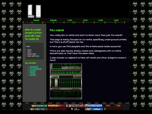Click the green Winamp player image
This screenshot has width=152, height=114.
pyautogui.click(x=66, y=81)
